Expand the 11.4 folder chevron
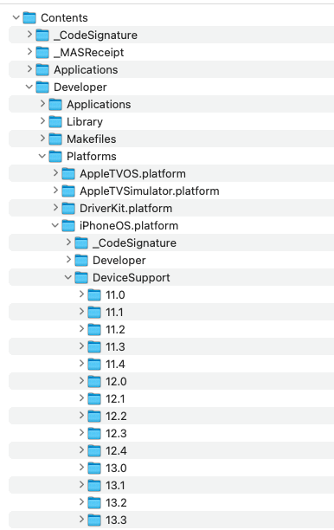Viewport: 334px width, 530px height. point(81,364)
